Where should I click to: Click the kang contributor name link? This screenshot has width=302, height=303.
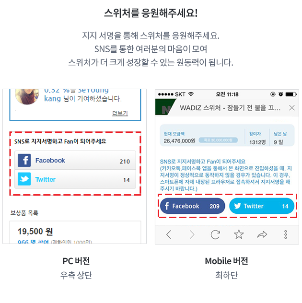click(x=52, y=99)
